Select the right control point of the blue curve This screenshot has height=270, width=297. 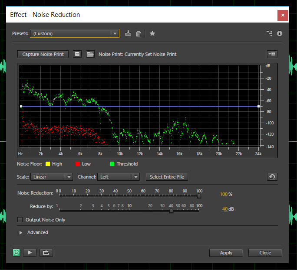click(258, 107)
